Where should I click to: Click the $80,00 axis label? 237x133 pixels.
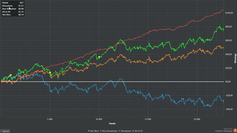(x=229, y=27)
